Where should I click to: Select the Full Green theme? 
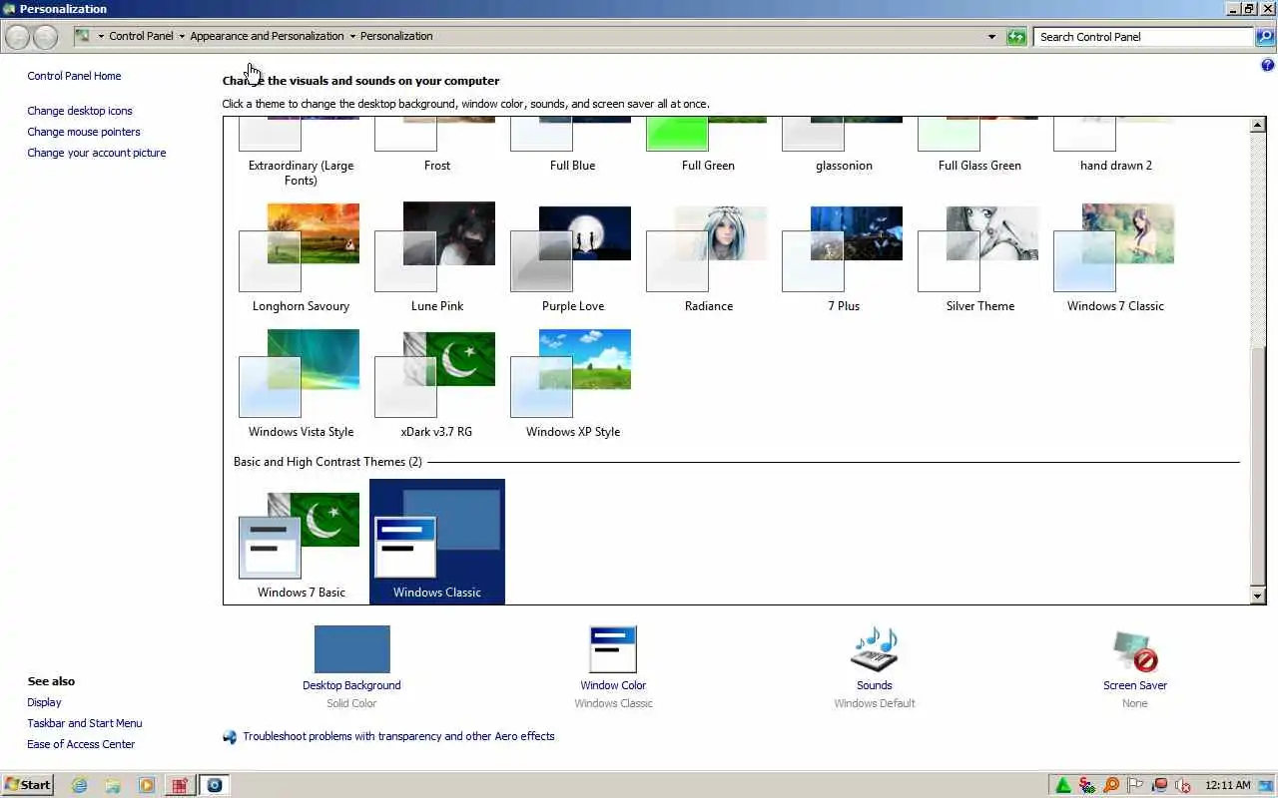[708, 147]
